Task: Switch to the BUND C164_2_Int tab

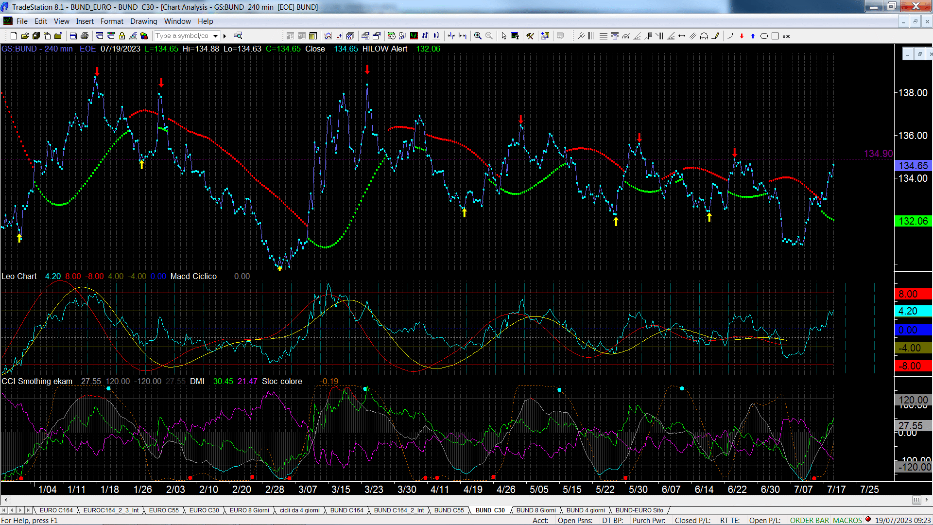Action: pos(399,510)
